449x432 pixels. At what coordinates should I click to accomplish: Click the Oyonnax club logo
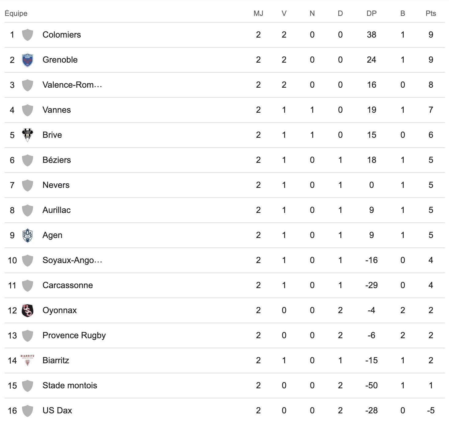pos(28,310)
